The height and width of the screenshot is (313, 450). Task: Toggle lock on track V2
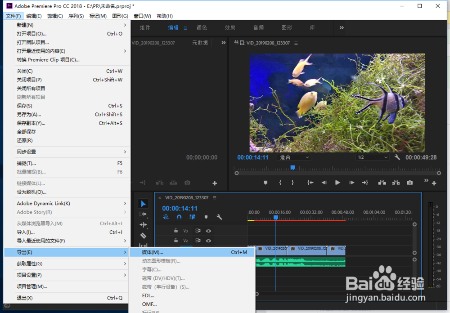pos(176,241)
